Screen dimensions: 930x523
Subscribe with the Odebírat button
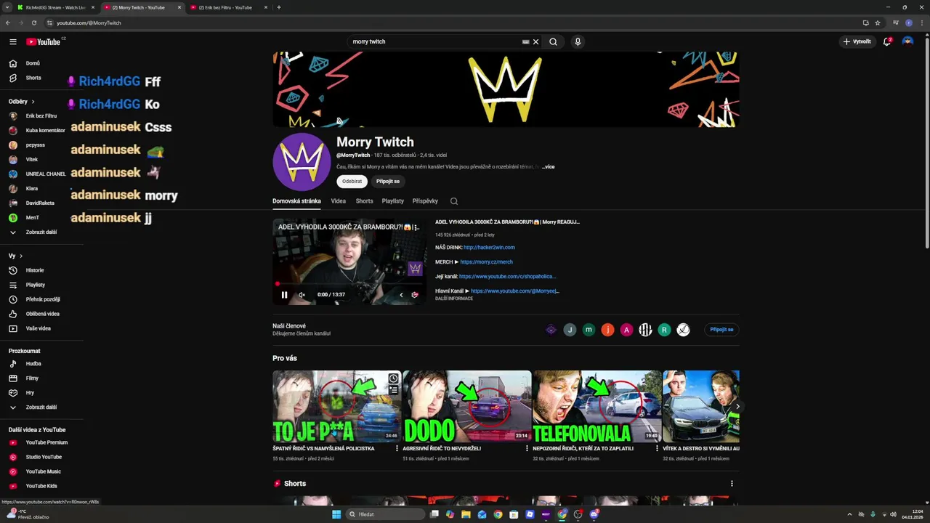click(x=352, y=181)
